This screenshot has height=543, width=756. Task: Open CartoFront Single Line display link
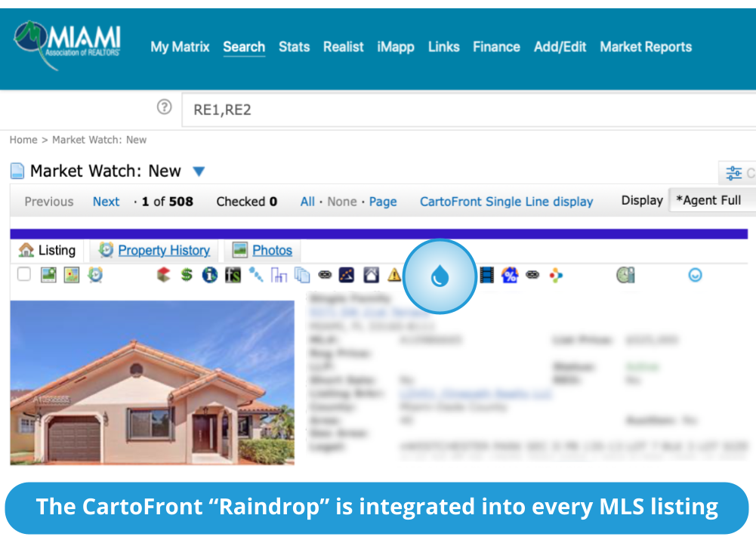pyautogui.click(x=506, y=202)
